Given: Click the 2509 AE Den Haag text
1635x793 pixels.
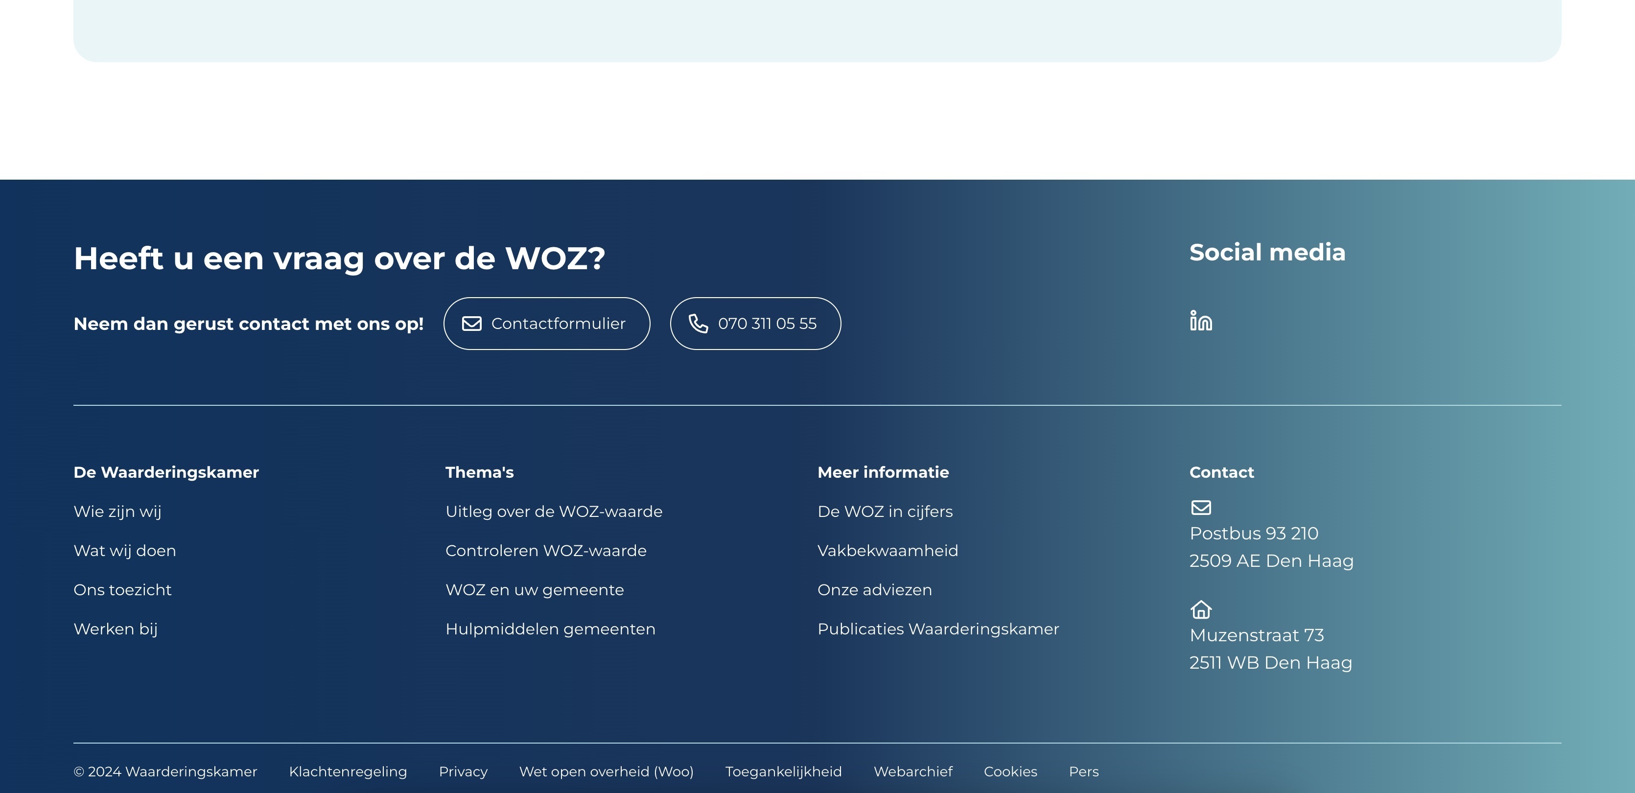Looking at the screenshot, I should (x=1271, y=560).
